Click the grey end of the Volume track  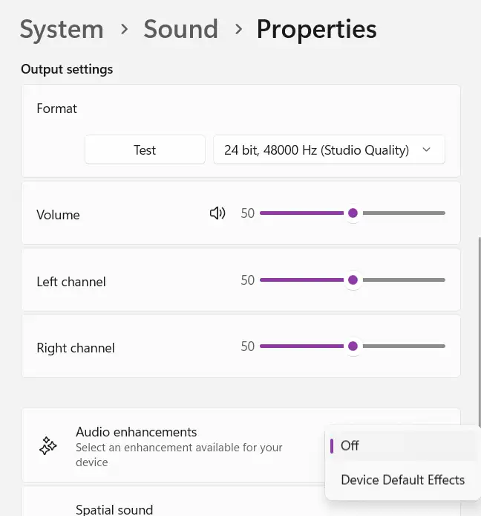(431, 213)
